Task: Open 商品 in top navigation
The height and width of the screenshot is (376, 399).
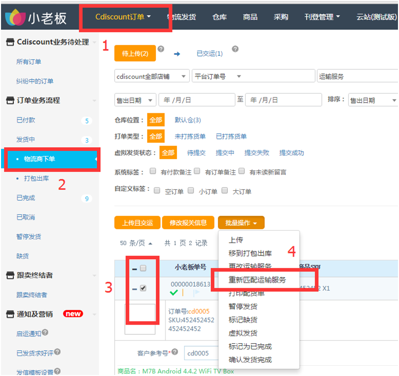Action: (x=250, y=17)
